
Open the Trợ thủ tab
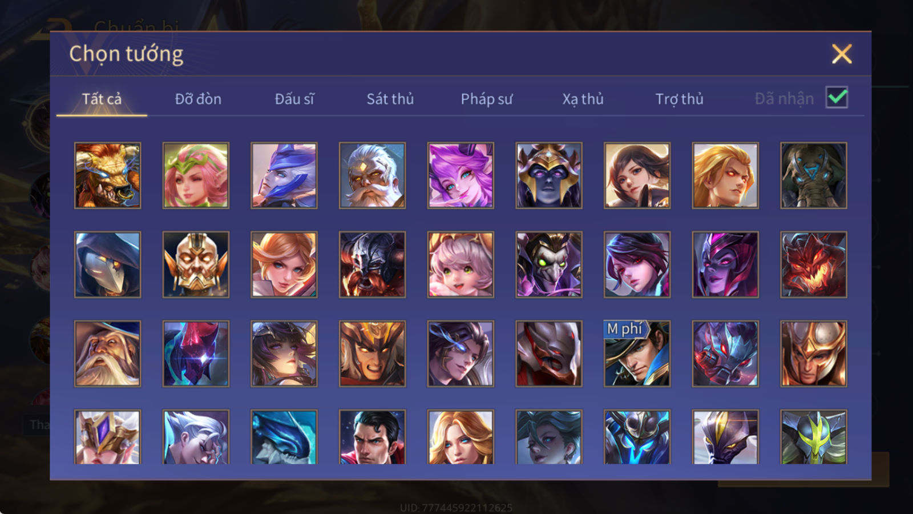pyautogui.click(x=679, y=99)
